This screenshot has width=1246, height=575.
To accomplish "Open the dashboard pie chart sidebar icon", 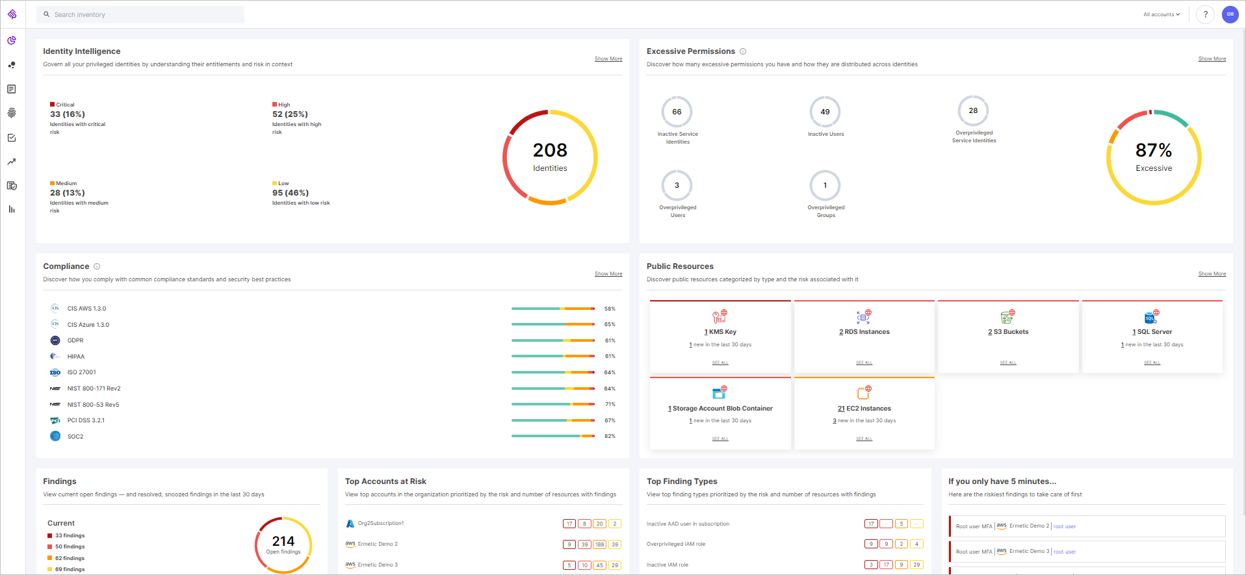I will pyautogui.click(x=12, y=40).
